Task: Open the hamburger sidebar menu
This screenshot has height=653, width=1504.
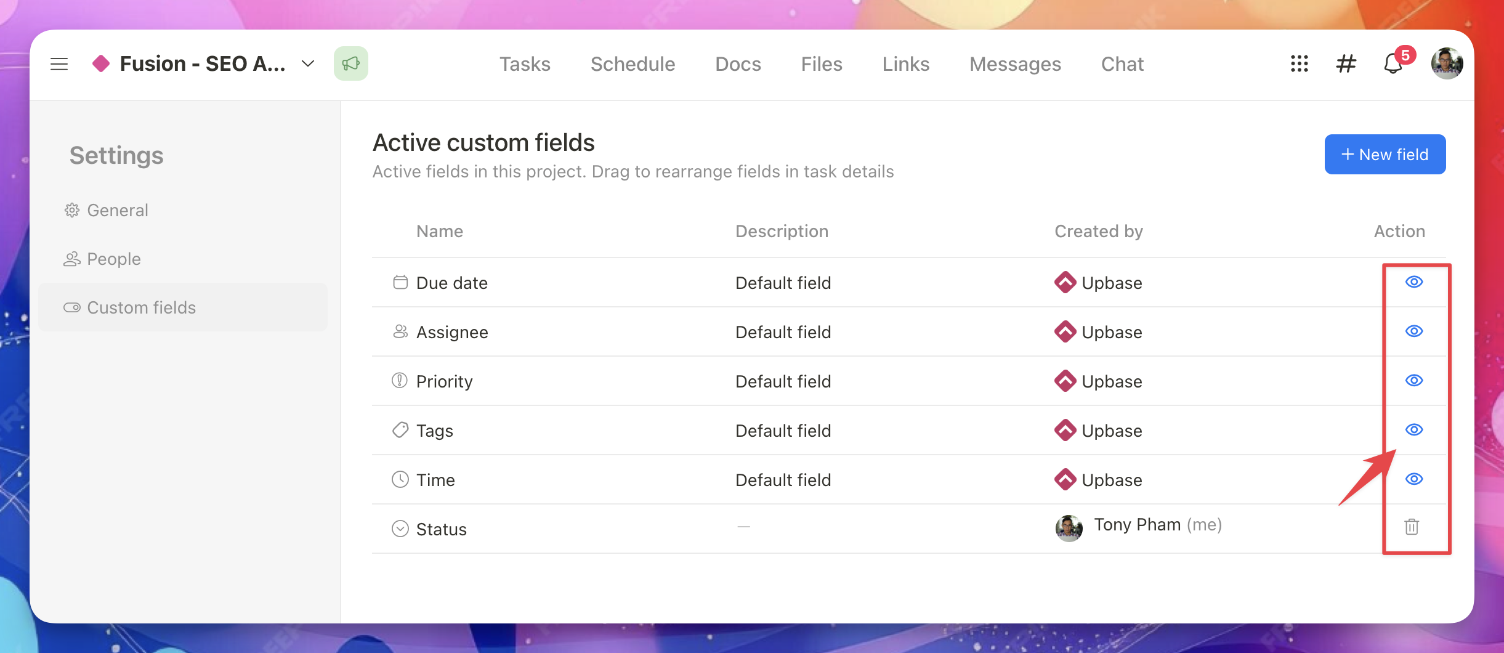Action: click(x=59, y=64)
